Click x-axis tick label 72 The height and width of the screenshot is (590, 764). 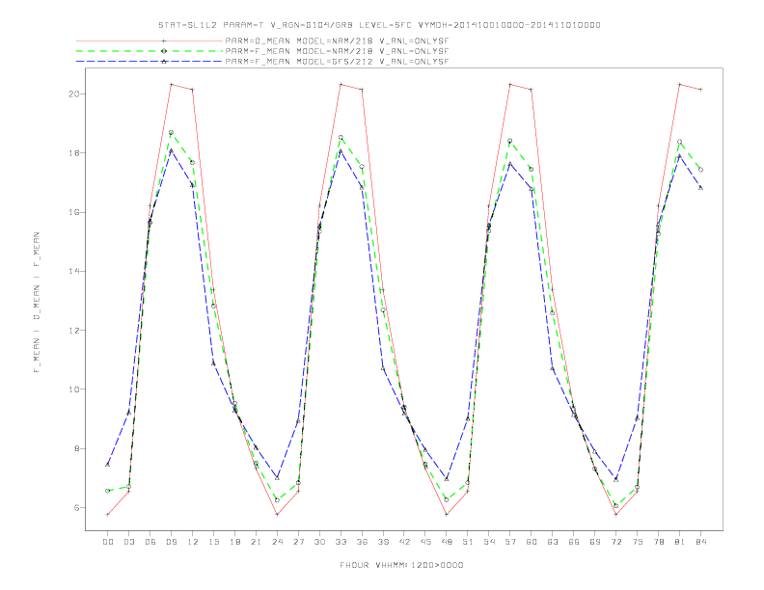(x=616, y=542)
